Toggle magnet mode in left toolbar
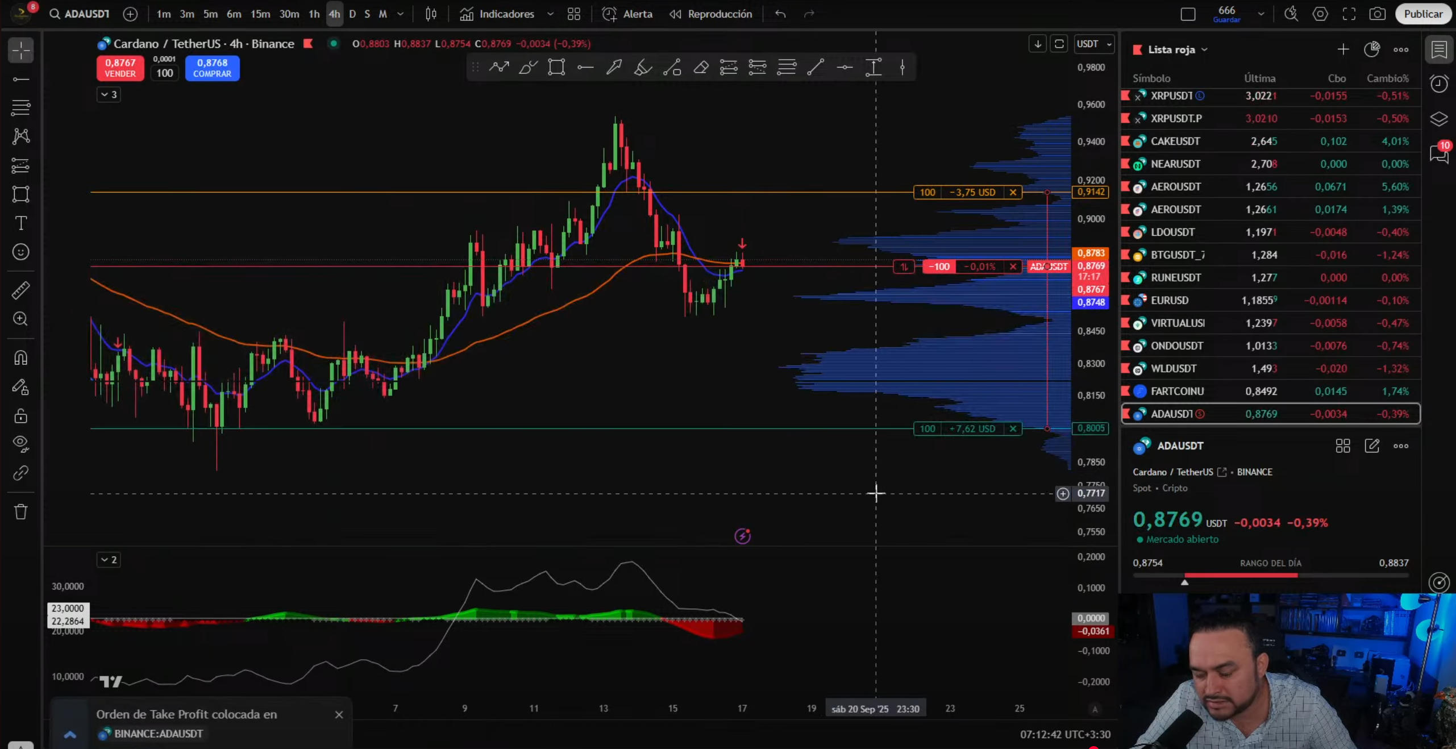Screen dimensions: 1456x749 [x=21, y=357]
